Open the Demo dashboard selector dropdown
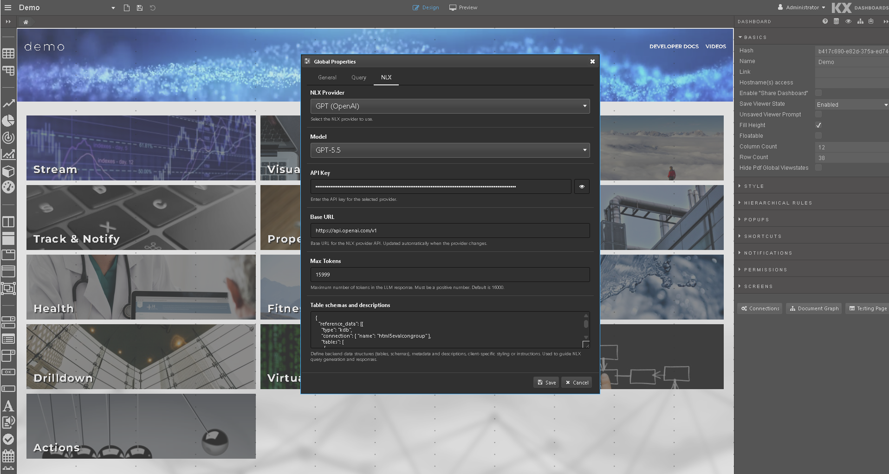This screenshot has height=474, width=889. point(113,8)
